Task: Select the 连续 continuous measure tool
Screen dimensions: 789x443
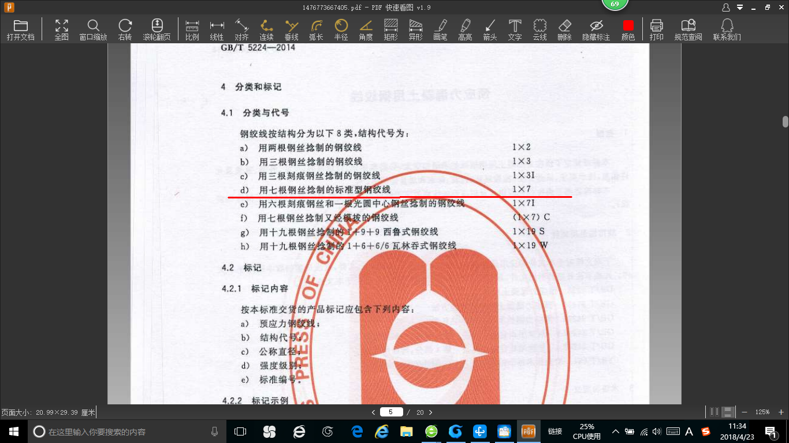Action: [x=266, y=30]
